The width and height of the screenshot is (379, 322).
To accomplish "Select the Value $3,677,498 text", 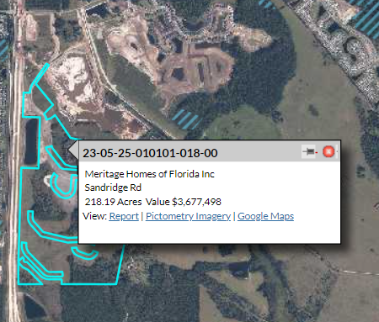I will (184, 202).
